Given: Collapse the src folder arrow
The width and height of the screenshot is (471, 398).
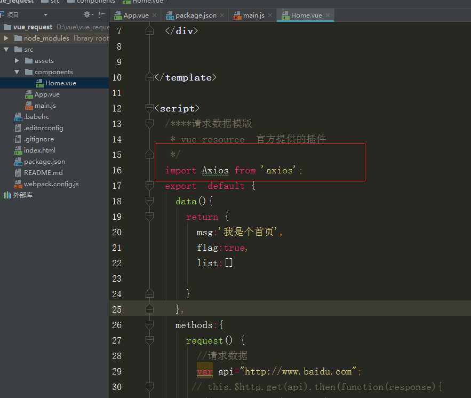Looking at the screenshot, I should [6, 49].
